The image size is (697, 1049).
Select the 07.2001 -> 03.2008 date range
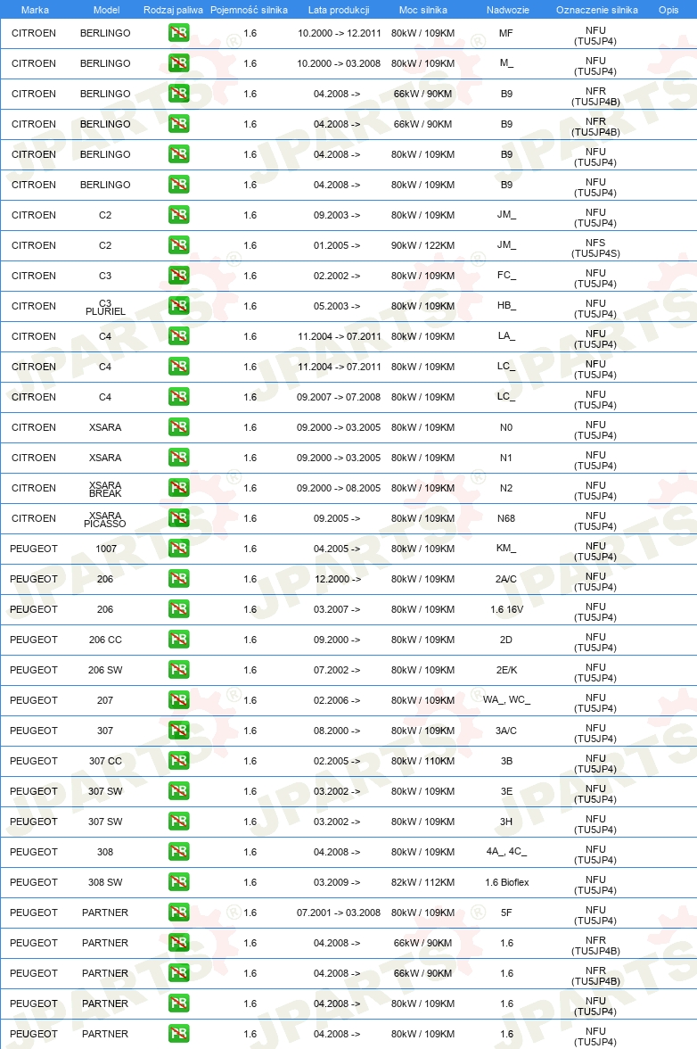pyautogui.click(x=339, y=913)
